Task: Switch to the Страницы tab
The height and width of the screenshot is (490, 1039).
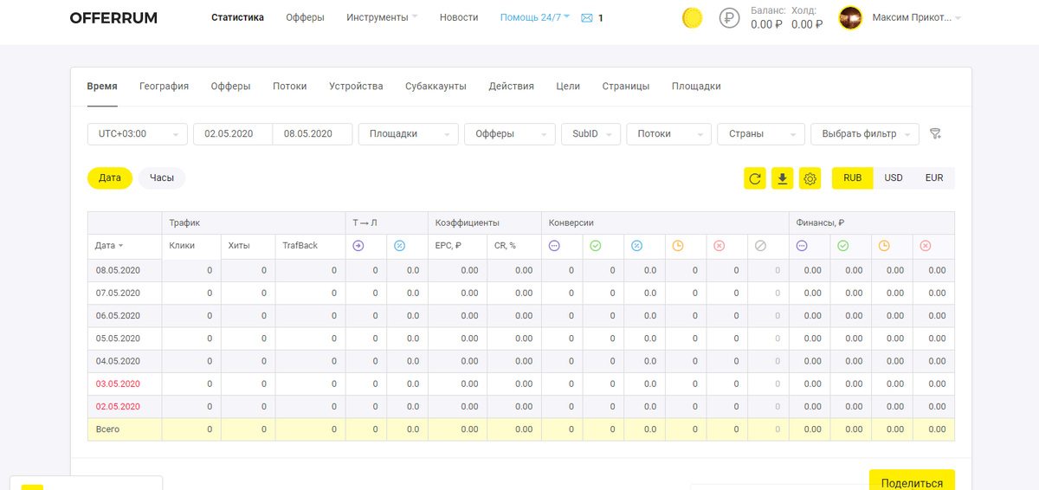Action: click(626, 87)
